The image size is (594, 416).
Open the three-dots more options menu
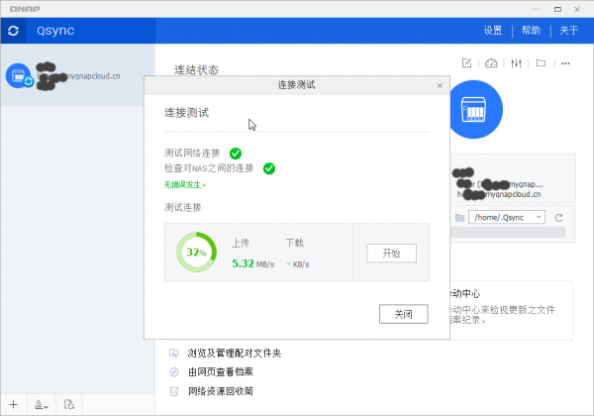coord(565,63)
